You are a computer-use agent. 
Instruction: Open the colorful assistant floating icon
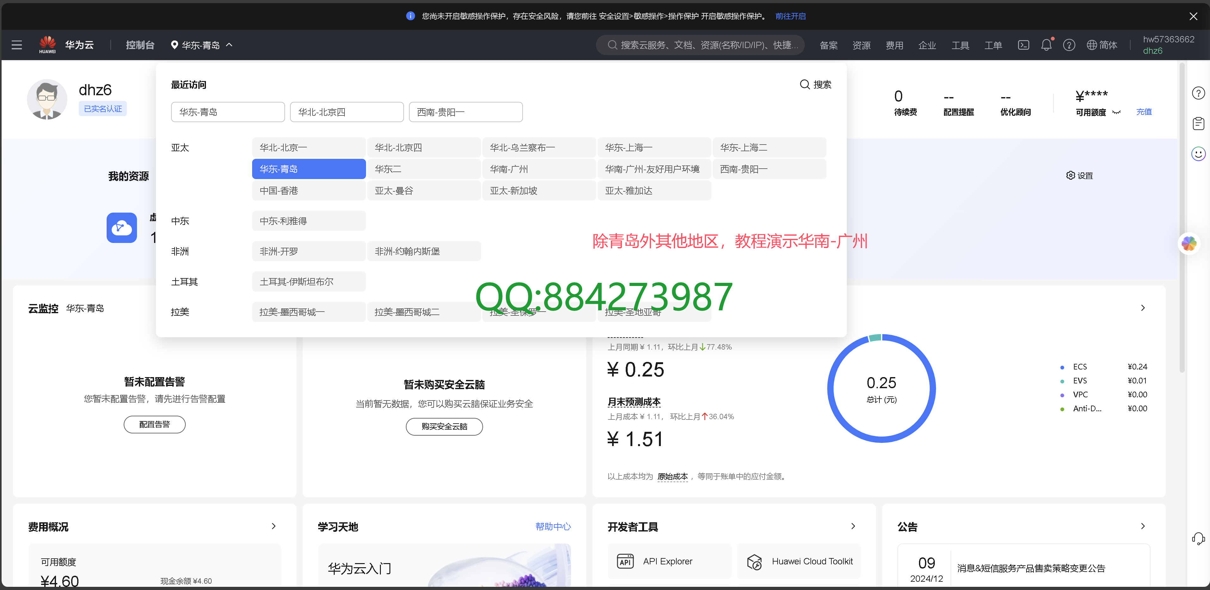click(1189, 243)
